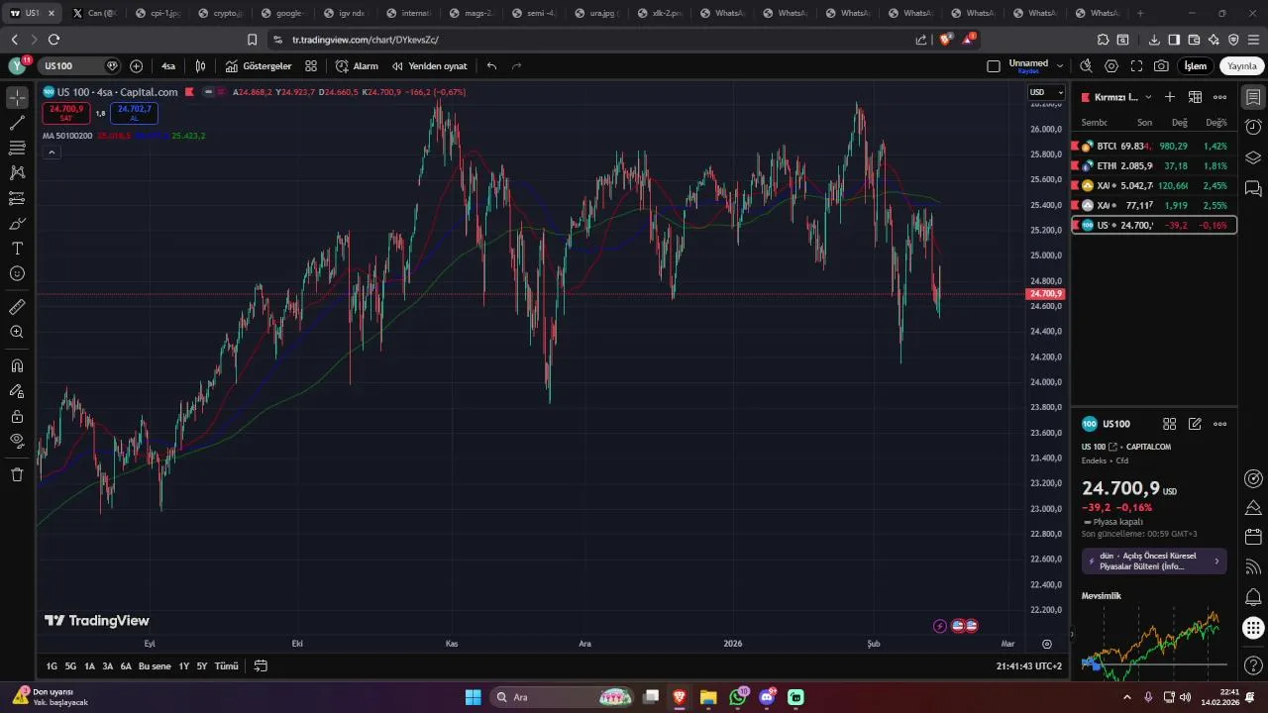Viewport: 1268px width, 713px height.
Task: Open chart settings hexagon icon
Action: (1111, 66)
